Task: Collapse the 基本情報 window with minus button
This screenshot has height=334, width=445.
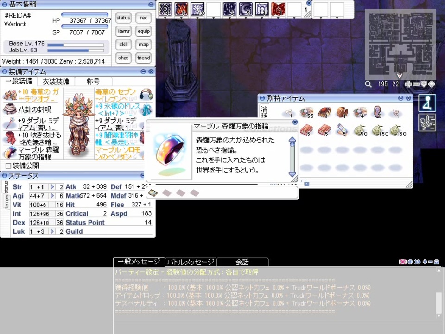Action: (x=151, y=5)
